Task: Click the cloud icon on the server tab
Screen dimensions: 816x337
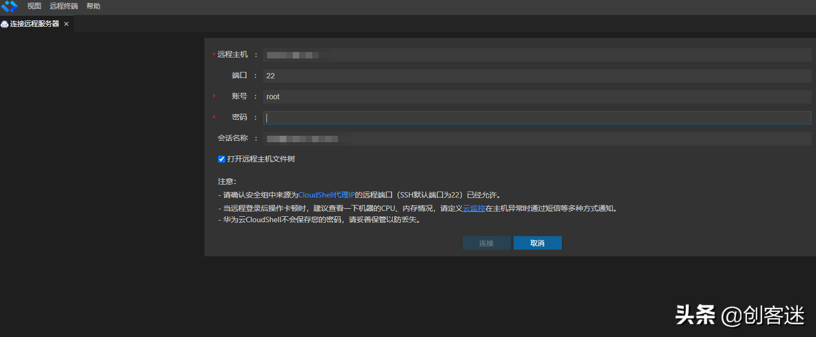Action: point(5,24)
